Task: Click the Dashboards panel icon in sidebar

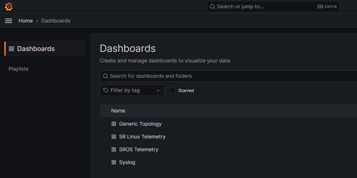Action: tap(11, 48)
